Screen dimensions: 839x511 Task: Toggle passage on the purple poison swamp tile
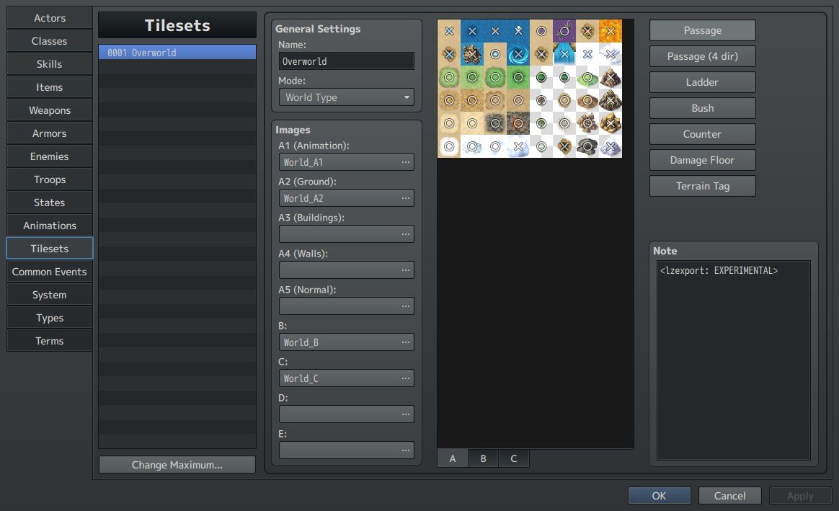(x=564, y=31)
